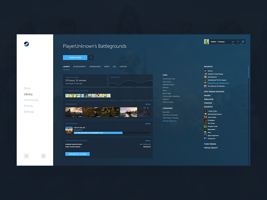Open the hamburger menu icon in sidebar
The image size is (267, 200).
[43, 156]
